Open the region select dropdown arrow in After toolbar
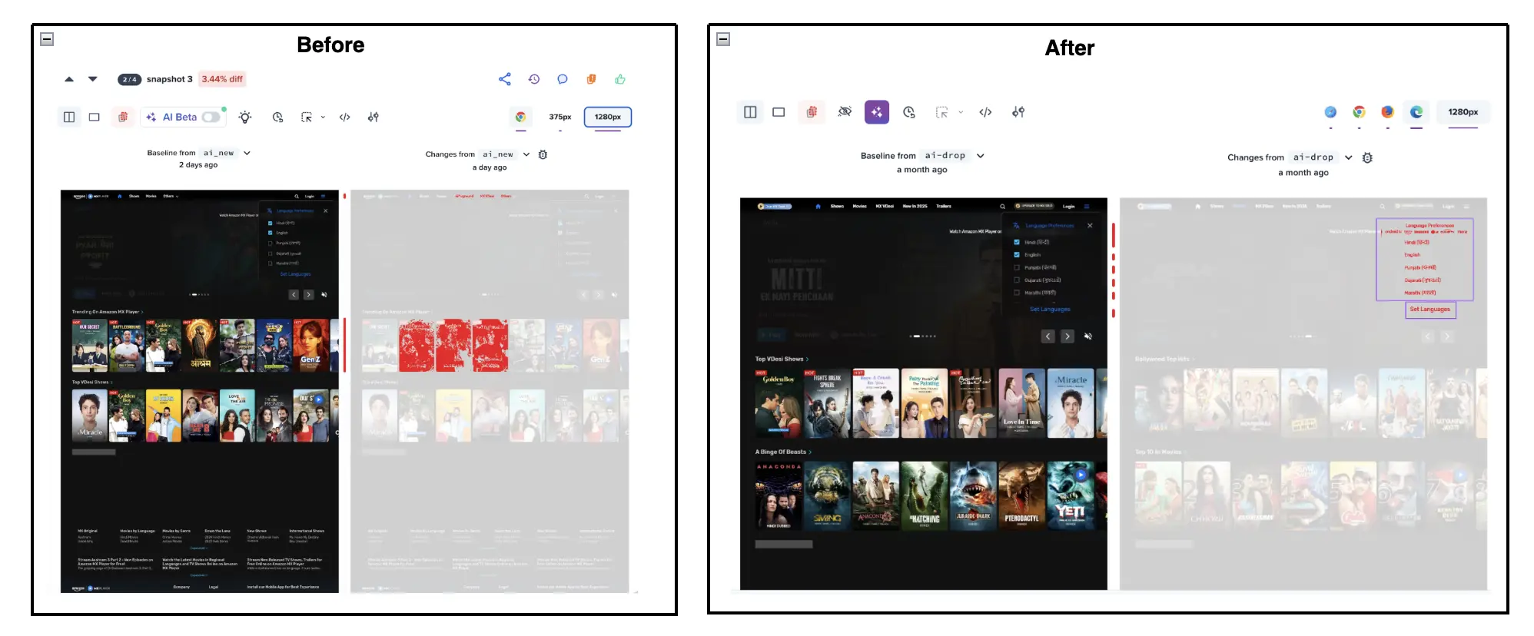Image resolution: width=1534 pixels, height=636 pixels. (961, 112)
